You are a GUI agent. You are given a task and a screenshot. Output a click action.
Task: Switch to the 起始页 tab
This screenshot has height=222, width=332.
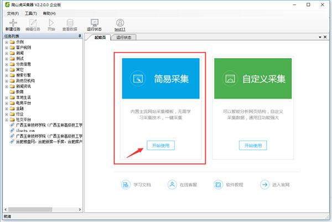(100, 38)
